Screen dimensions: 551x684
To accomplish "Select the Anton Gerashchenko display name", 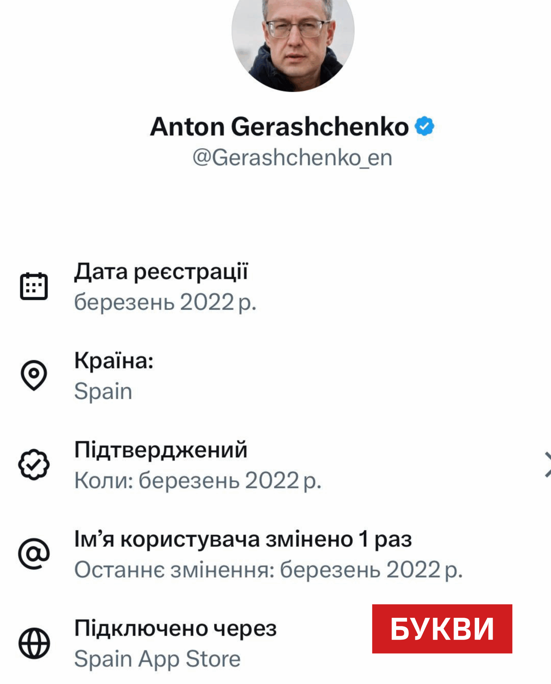I will tap(279, 126).
